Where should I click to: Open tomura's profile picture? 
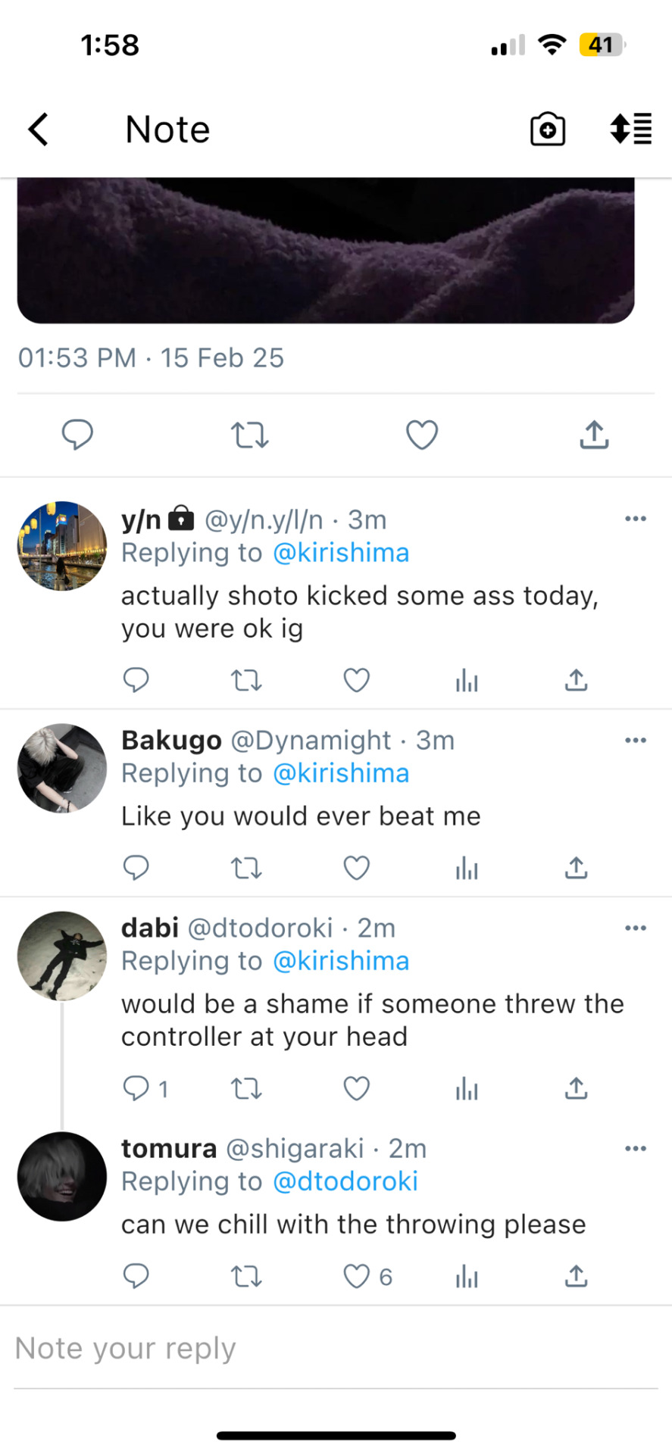click(62, 1176)
